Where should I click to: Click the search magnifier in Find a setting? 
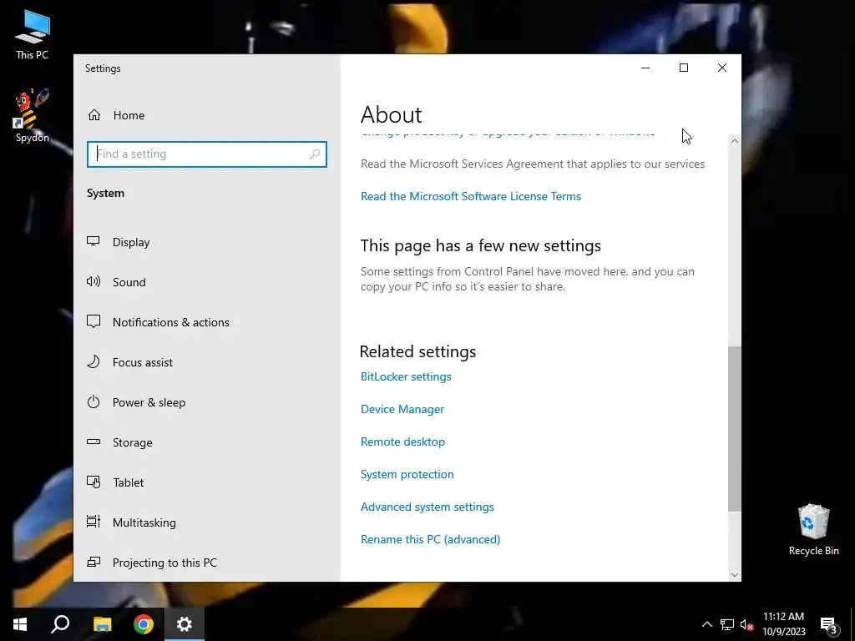coord(315,154)
